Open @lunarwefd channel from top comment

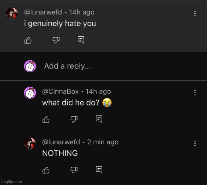tap(43, 12)
